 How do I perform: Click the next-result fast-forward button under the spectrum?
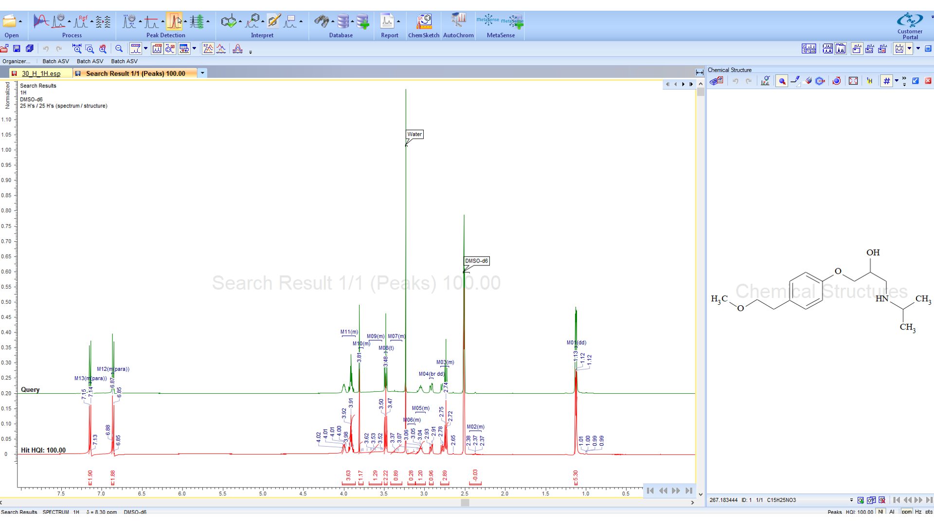tap(676, 491)
